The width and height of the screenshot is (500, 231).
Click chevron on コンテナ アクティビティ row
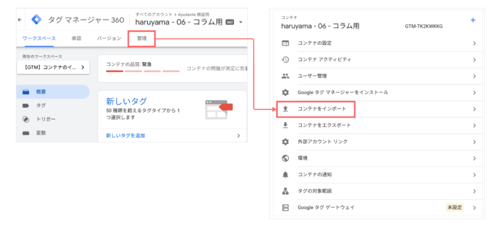(x=475, y=60)
